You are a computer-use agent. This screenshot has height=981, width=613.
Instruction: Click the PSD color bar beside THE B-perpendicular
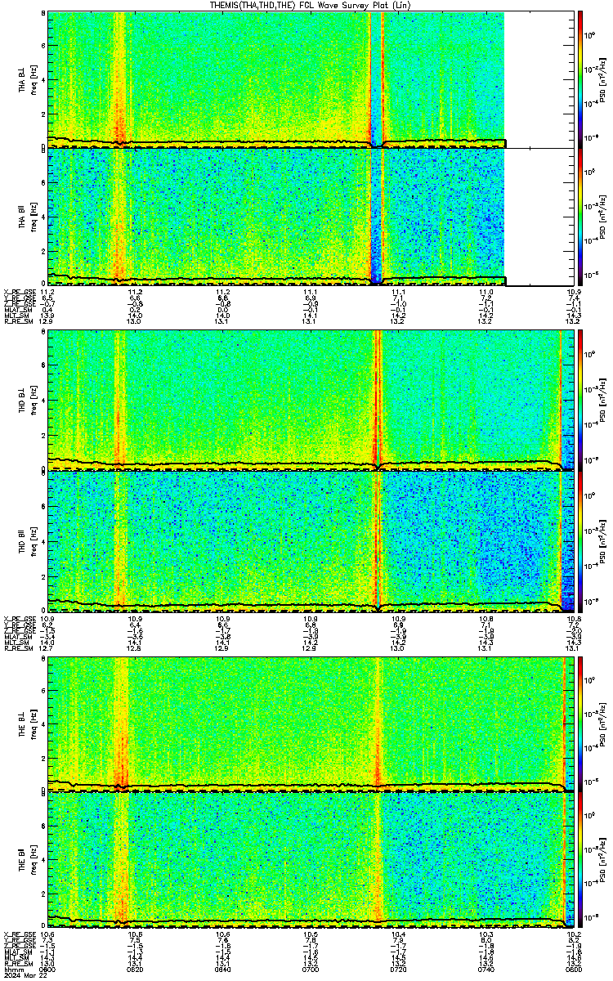(580, 723)
